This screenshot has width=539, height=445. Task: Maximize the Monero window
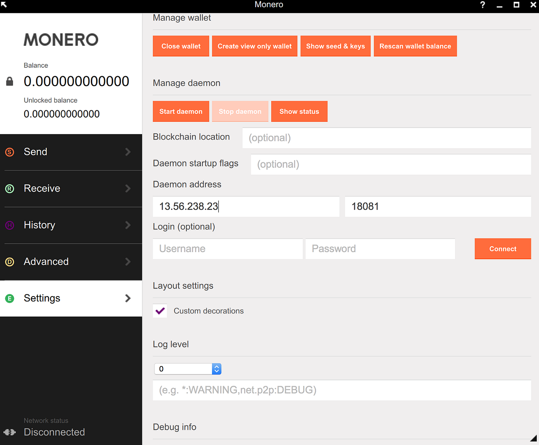(x=517, y=5)
